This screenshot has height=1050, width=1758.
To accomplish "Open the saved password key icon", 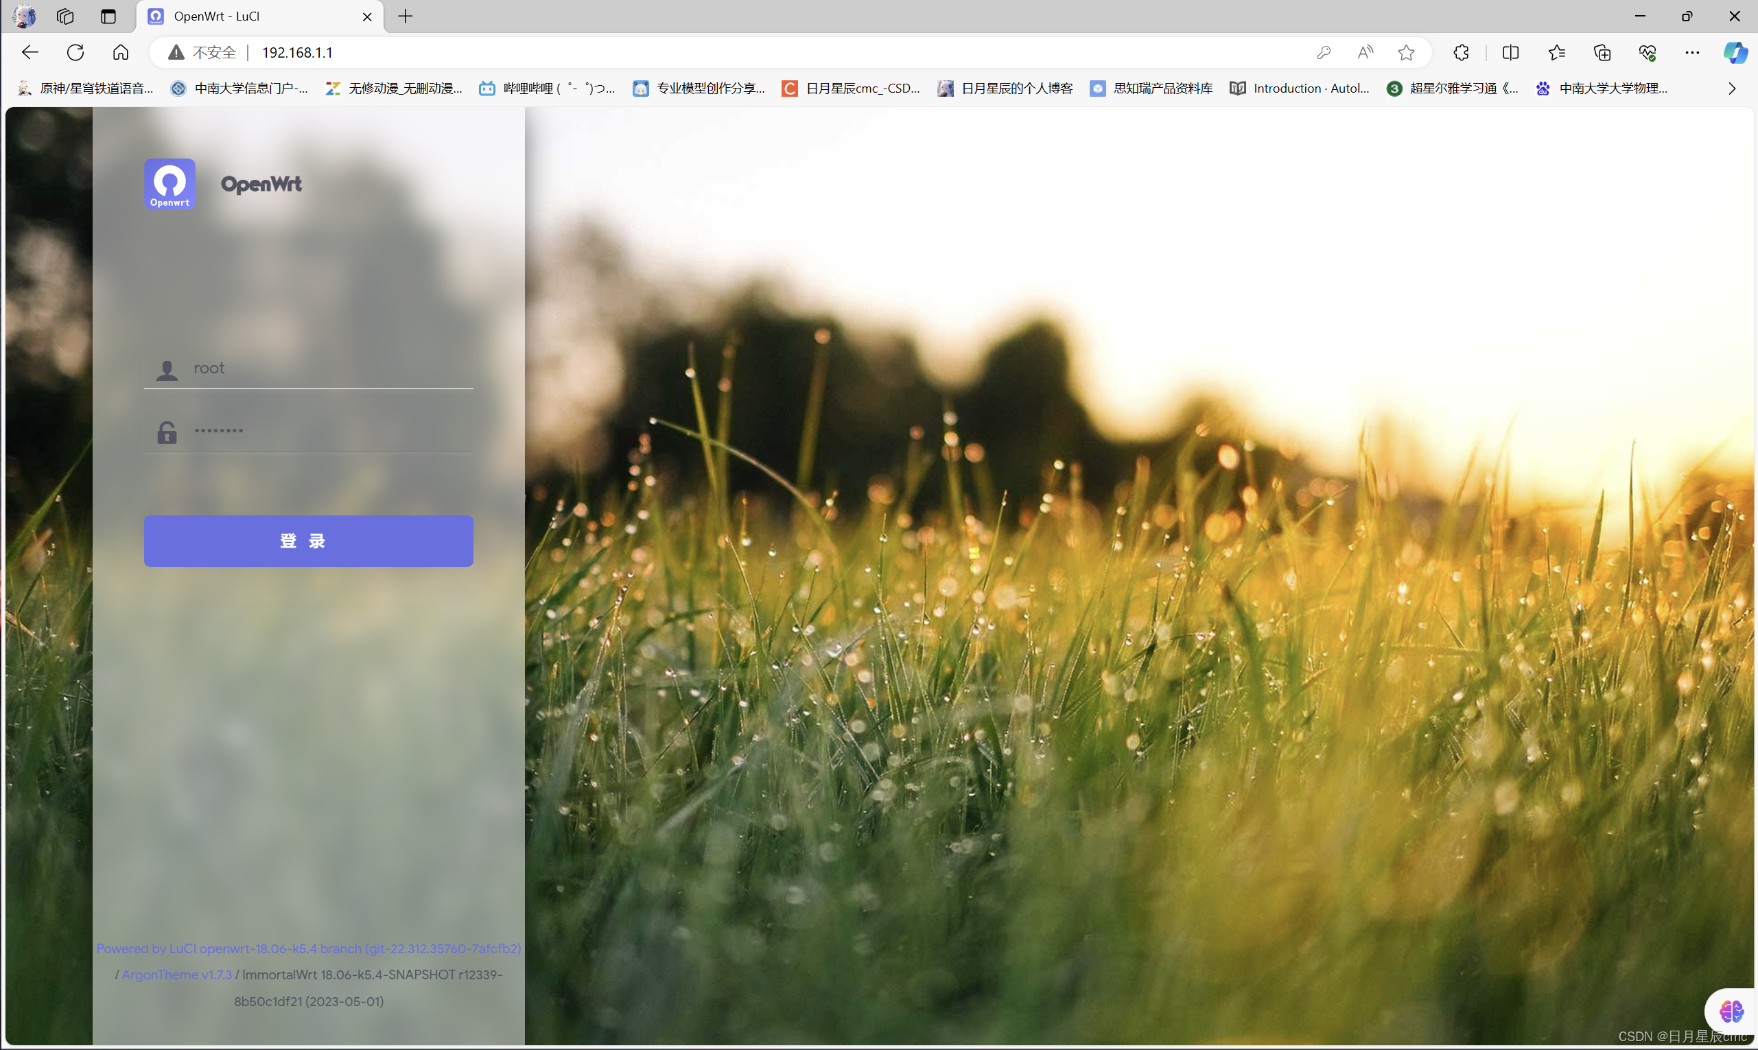I will pos(1324,52).
